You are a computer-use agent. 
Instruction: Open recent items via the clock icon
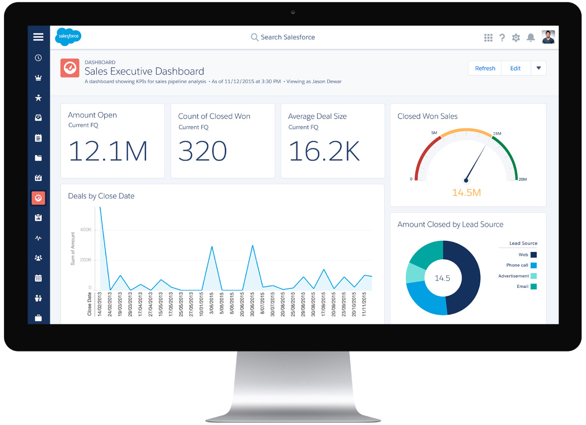point(38,58)
